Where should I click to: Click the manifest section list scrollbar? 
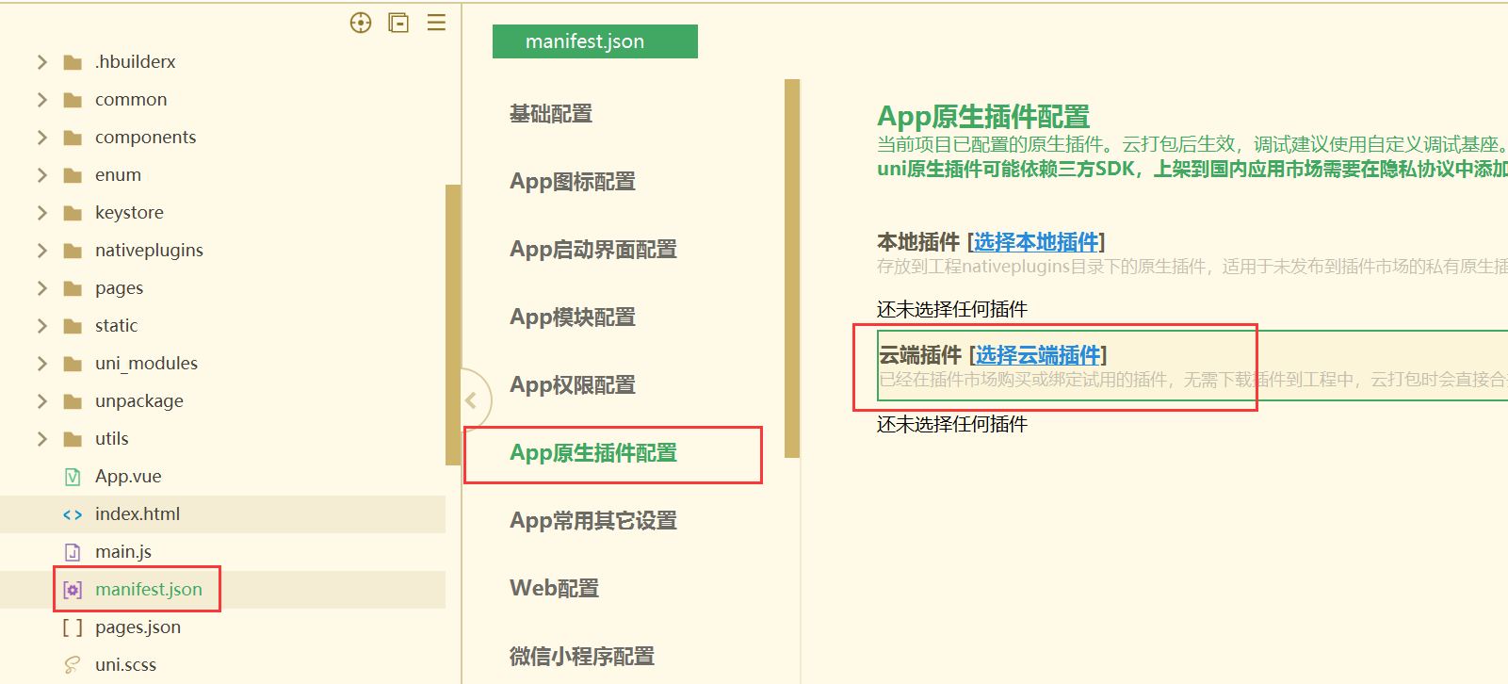[x=792, y=269]
